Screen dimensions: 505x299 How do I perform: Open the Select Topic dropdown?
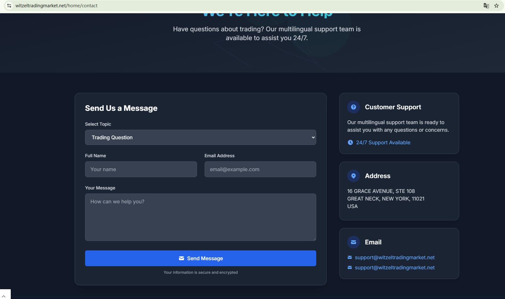click(x=200, y=137)
